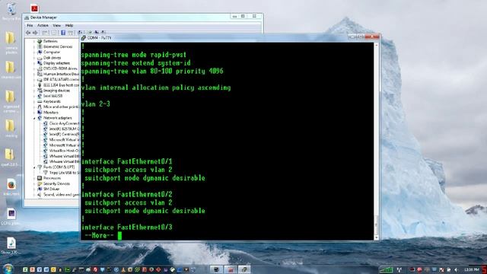Click the 'vlan 2-3' terminal line
This screenshot has width=487, height=274.
[x=95, y=104]
